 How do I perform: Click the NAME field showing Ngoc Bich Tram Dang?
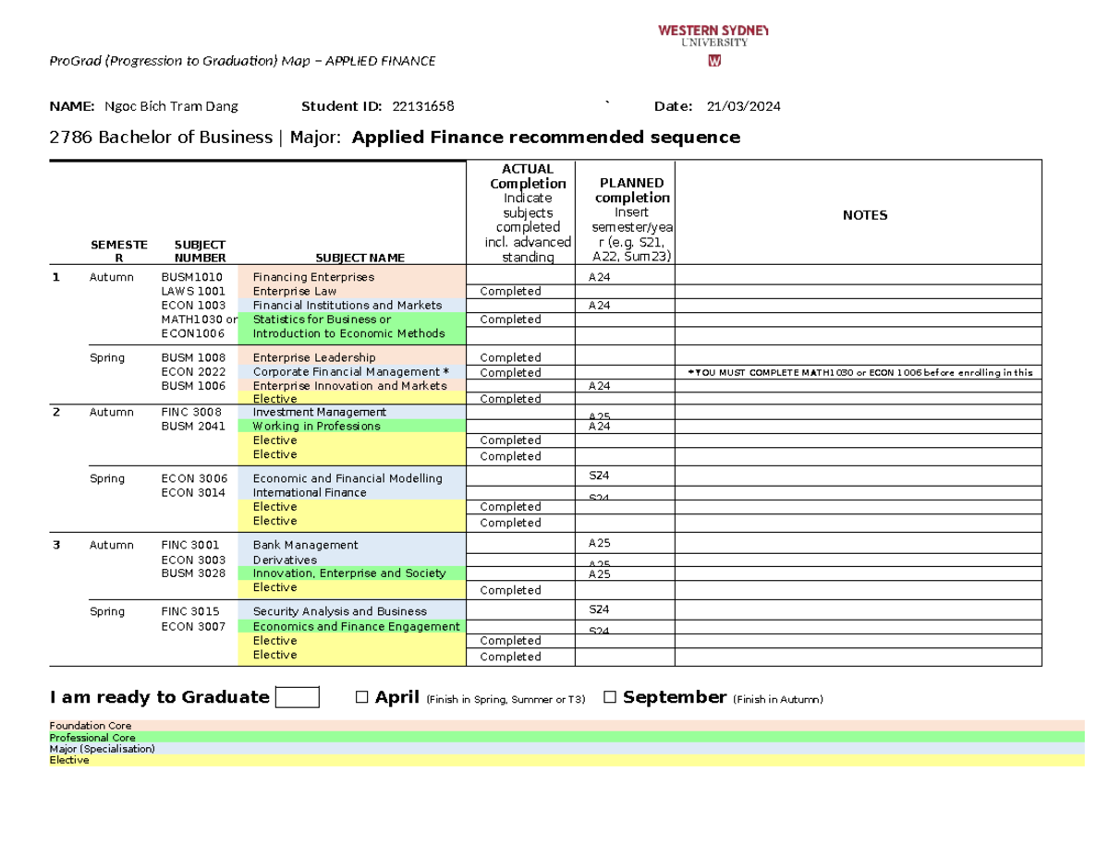click(169, 105)
